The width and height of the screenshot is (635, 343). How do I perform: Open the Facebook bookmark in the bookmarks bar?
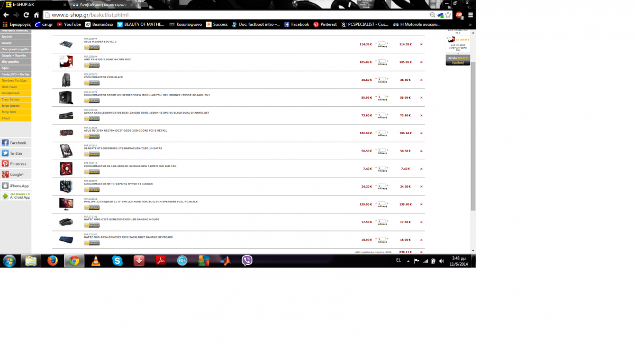pos(296,24)
